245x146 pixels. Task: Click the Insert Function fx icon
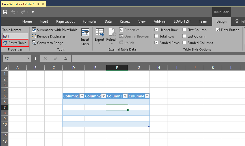click(x=66, y=58)
